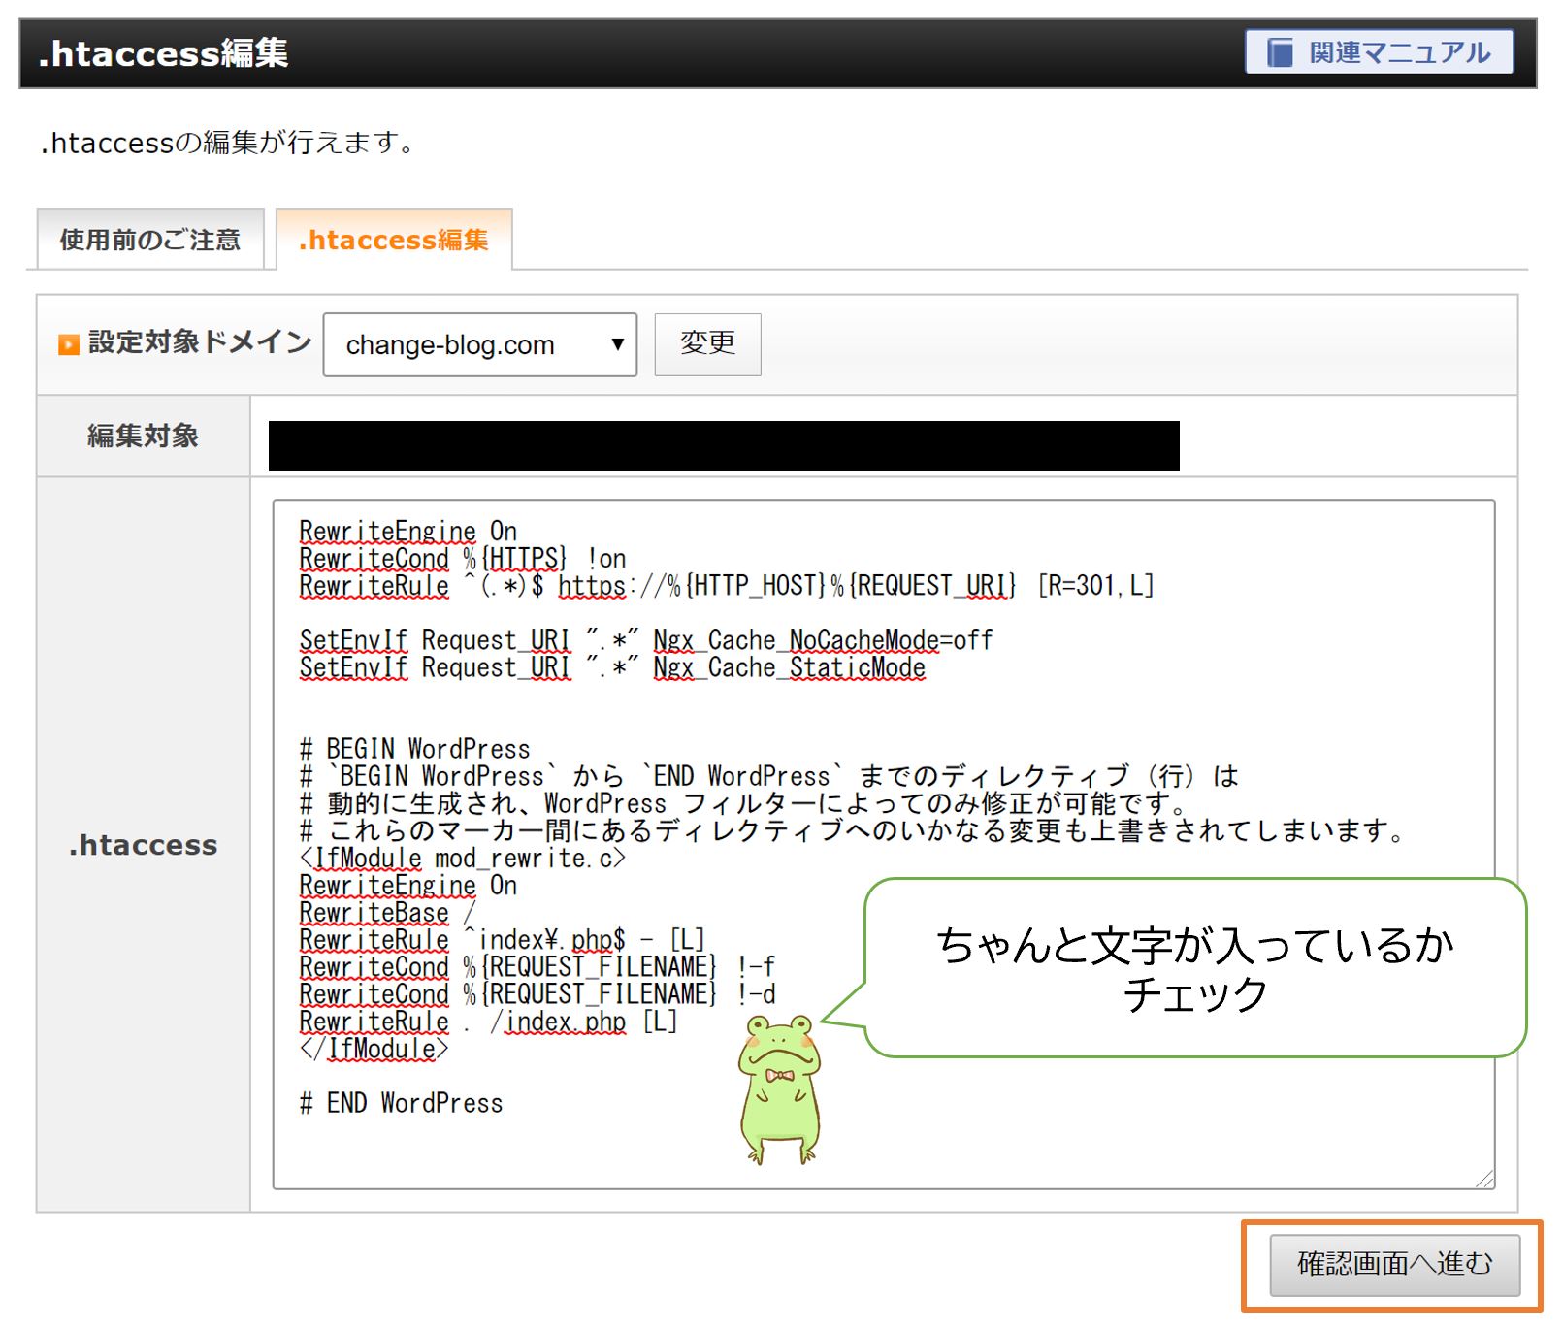Click the '# BEGIN WordPress' line in editor
Viewport: 1563px width, 1330px height.
pos(415,749)
